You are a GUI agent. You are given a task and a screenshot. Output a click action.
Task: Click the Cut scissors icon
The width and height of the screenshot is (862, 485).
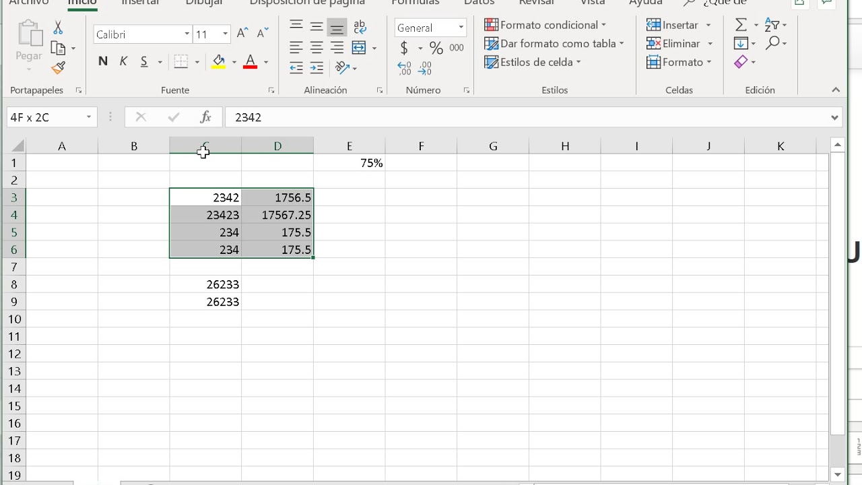click(58, 28)
